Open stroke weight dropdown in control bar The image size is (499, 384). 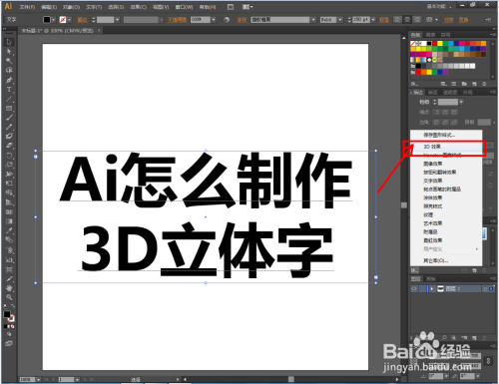coord(117,20)
